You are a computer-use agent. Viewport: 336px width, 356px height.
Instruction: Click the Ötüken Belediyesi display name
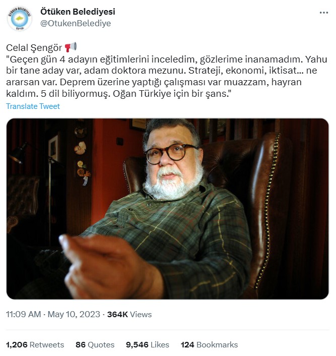tap(78, 12)
